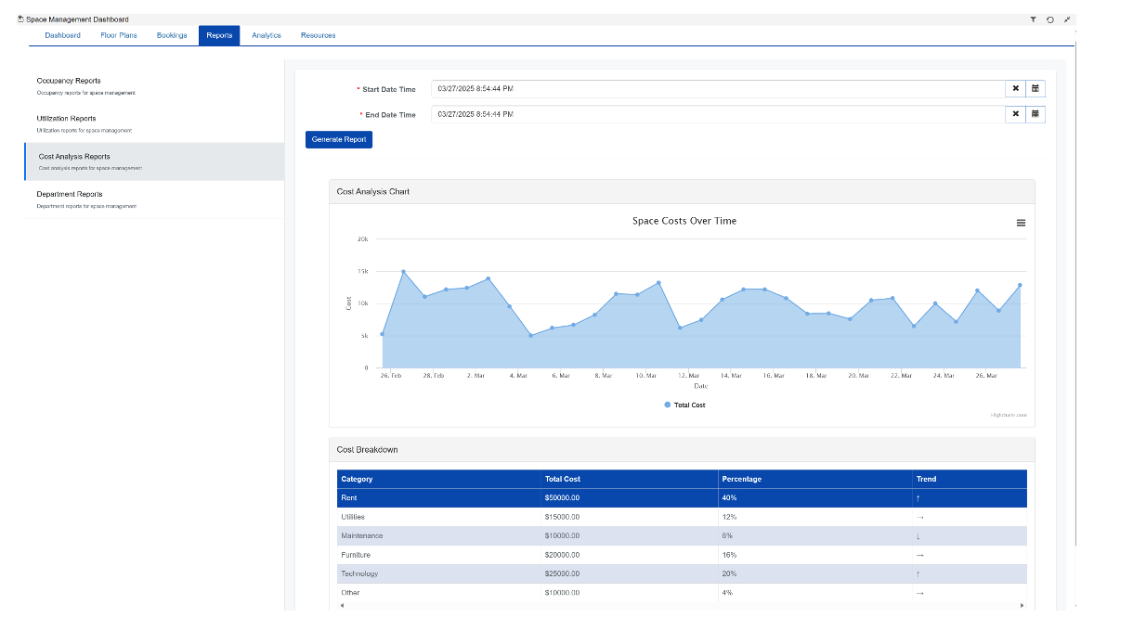Click inside the End Date Time field
Viewport: 1133px width, 631px height.
(715, 114)
